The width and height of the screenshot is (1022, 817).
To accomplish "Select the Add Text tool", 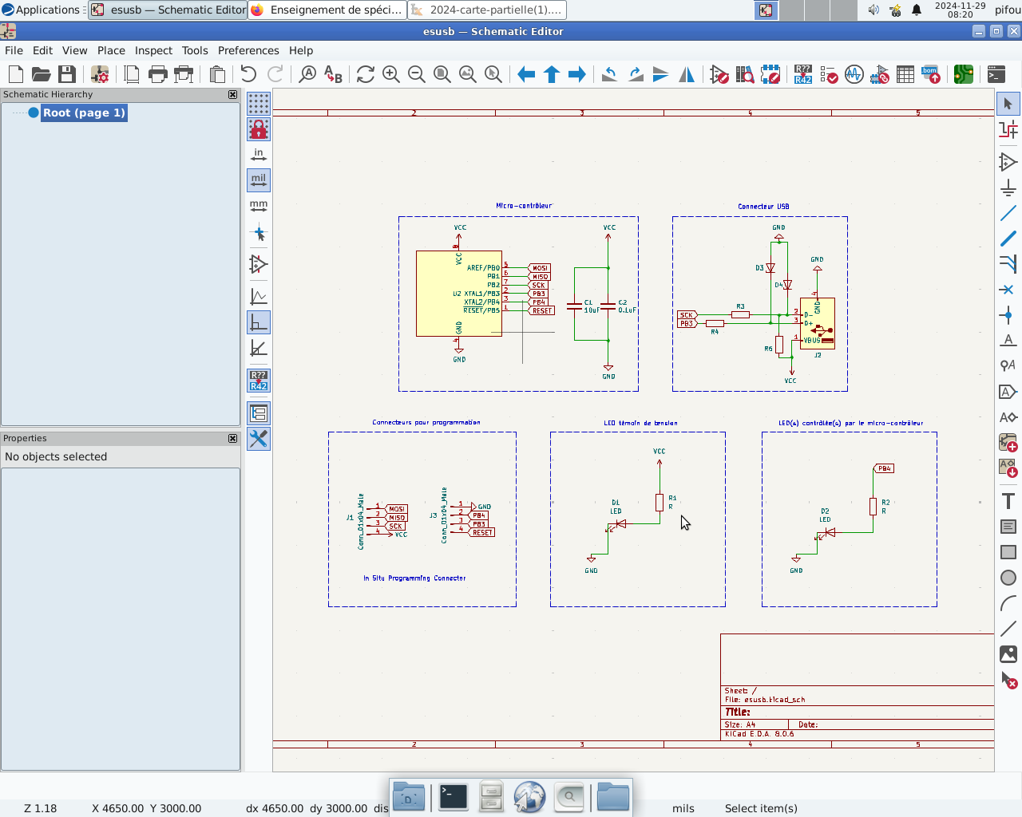I will click(x=1008, y=501).
